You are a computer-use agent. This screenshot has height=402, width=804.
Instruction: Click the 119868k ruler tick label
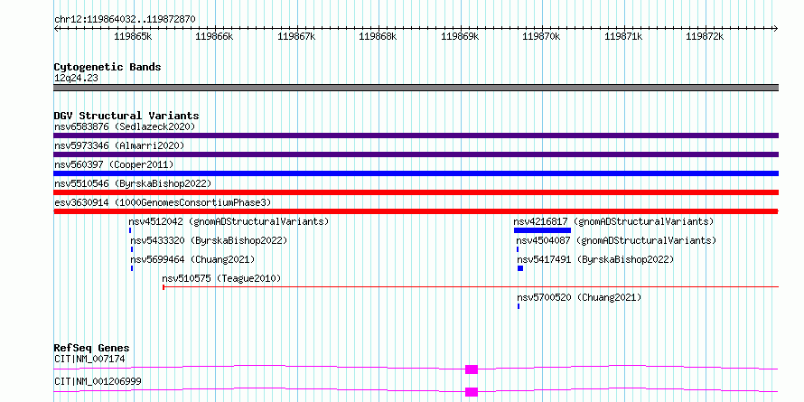[379, 36]
